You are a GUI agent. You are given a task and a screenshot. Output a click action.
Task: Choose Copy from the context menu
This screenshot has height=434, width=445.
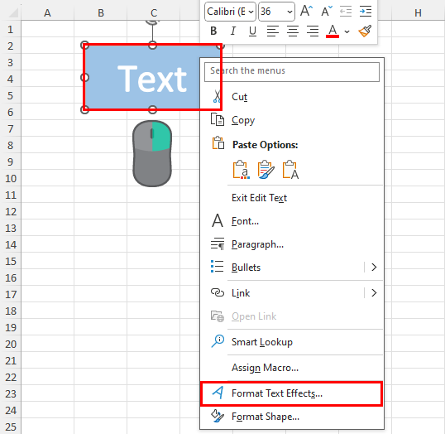tap(292, 120)
